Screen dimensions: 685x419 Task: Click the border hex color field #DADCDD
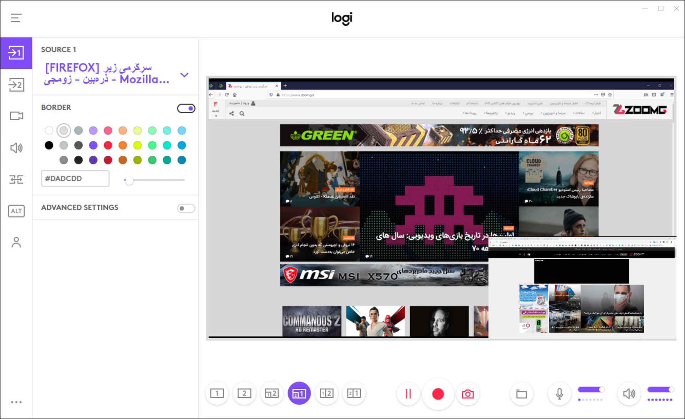(x=75, y=178)
